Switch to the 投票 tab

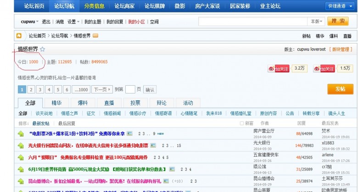[x=135, y=103]
